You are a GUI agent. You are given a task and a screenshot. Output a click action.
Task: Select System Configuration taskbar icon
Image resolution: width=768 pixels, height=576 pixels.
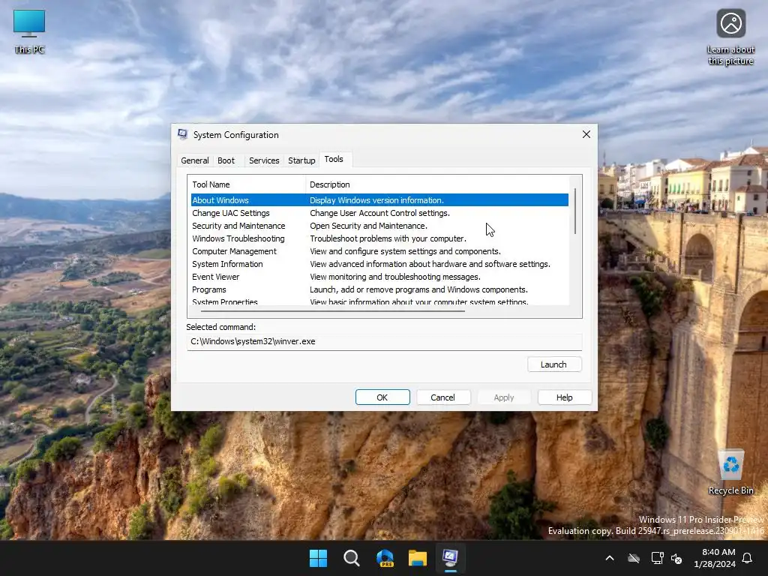tap(450, 558)
